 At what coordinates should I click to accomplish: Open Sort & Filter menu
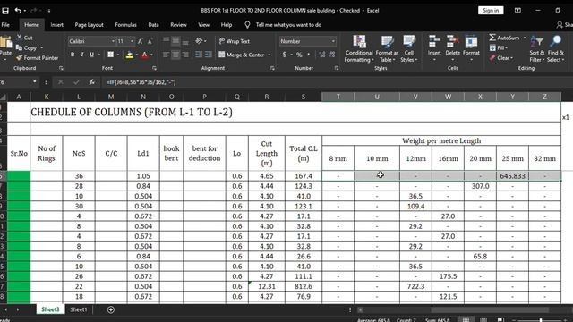pyautogui.click(x=536, y=49)
